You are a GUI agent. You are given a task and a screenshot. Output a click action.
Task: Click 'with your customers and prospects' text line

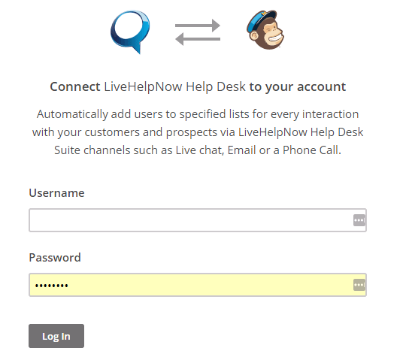[x=198, y=132]
